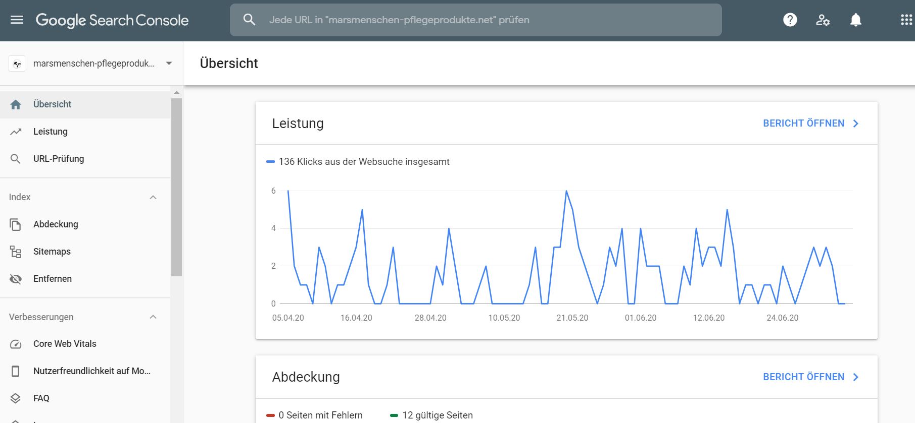This screenshot has height=423, width=915.
Task: Select Übersicht in the sidebar
Action: pyautogui.click(x=85, y=104)
